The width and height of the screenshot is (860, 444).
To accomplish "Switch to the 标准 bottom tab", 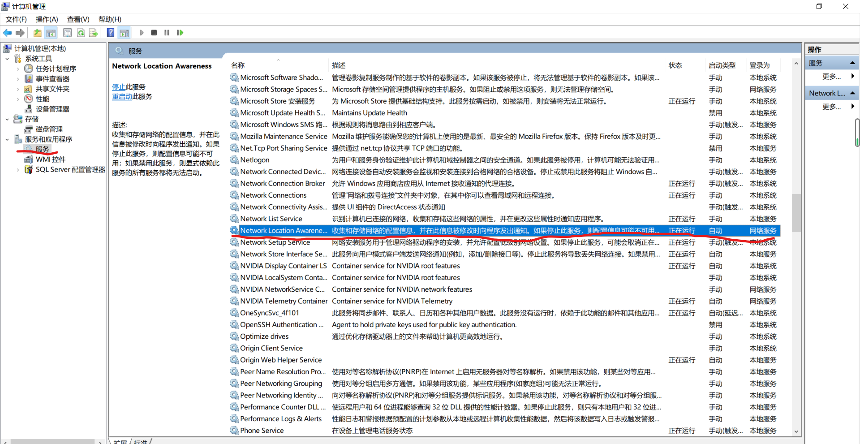I will pos(141,441).
